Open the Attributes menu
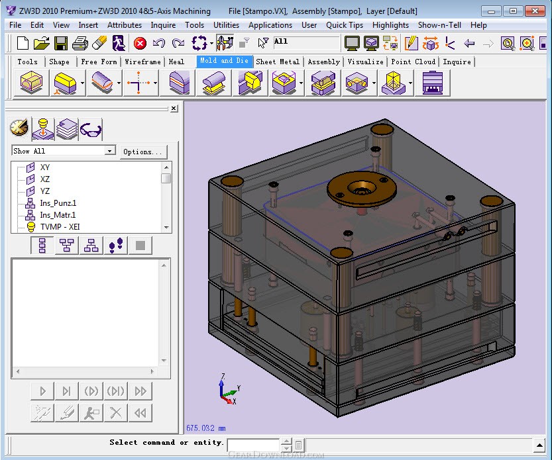552x460 pixels. 125,25
